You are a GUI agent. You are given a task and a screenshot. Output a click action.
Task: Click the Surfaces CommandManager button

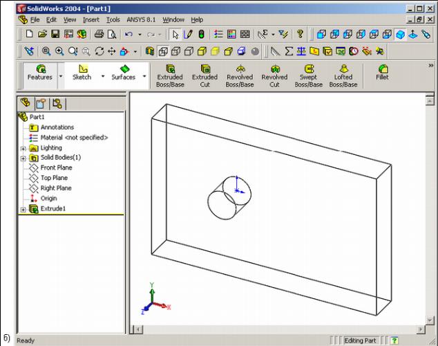coord(123,73)
